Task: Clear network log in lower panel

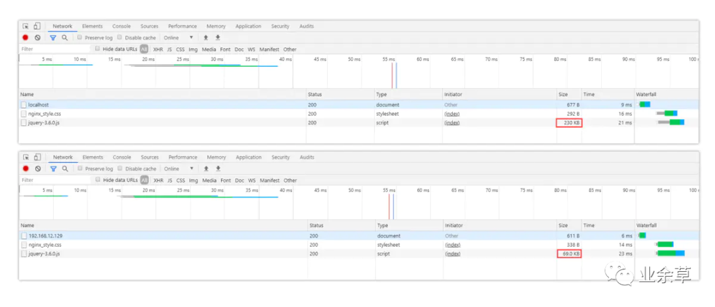Action: tap(38, 169)
